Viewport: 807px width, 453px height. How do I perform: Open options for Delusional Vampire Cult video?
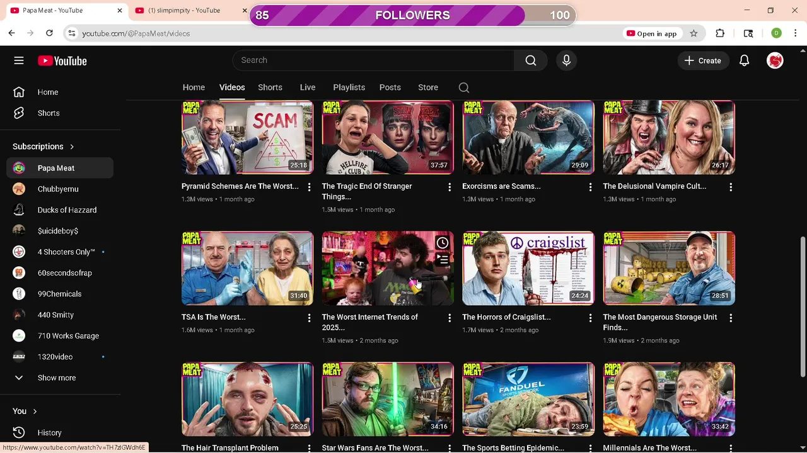731,187
